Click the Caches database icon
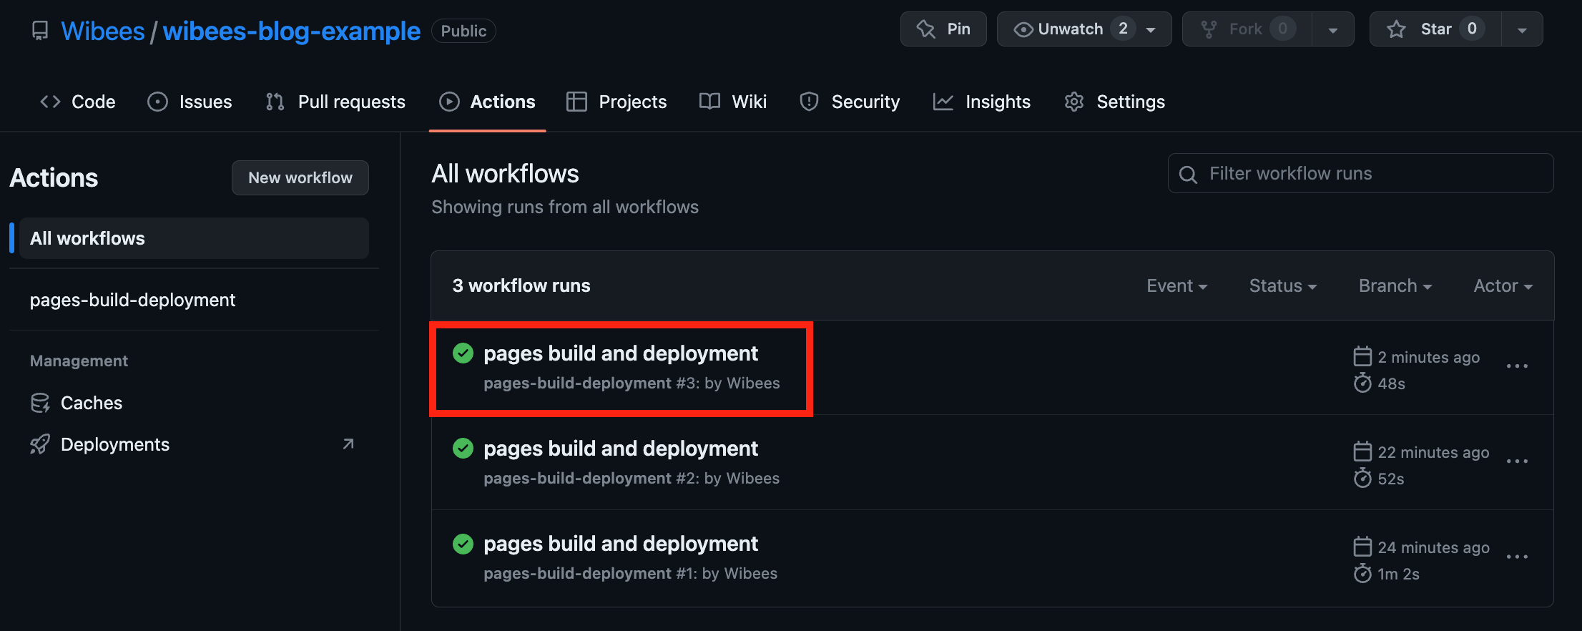 pos(40,403)
